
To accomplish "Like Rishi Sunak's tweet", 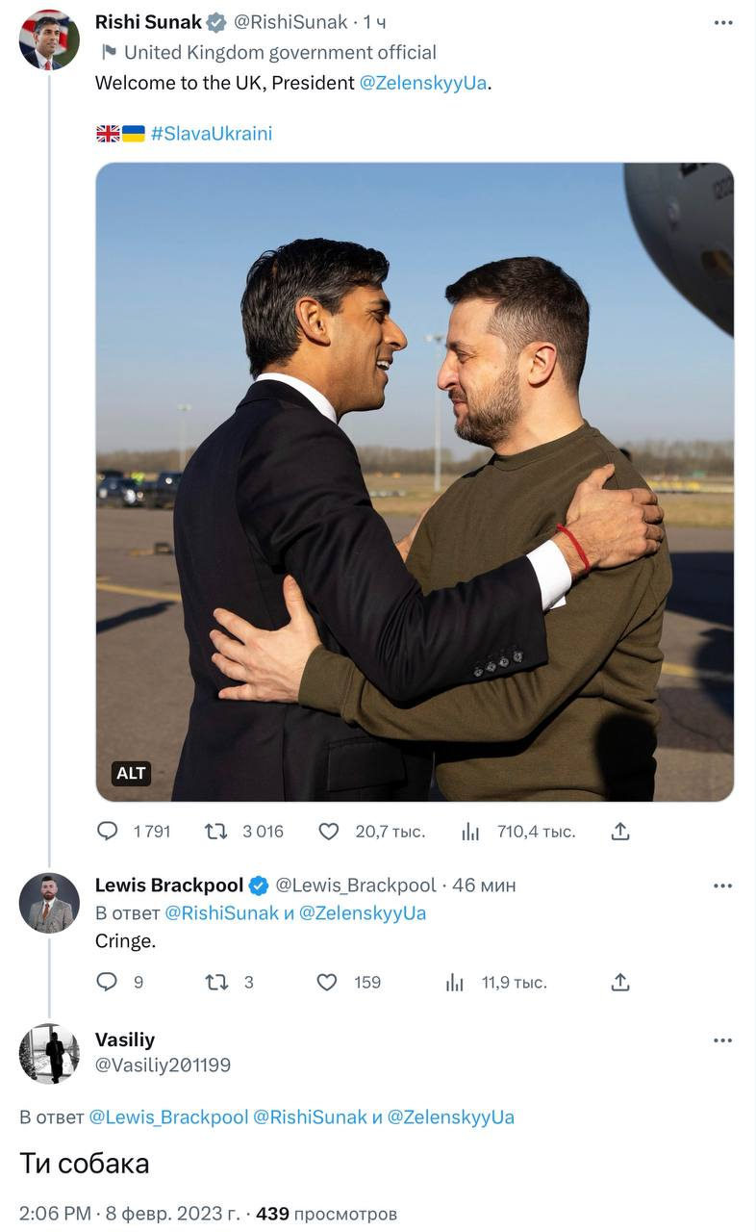I will coord(329,831).
